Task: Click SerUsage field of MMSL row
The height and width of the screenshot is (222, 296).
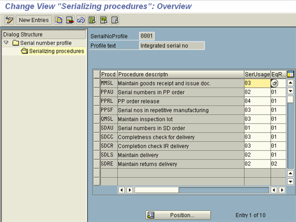Action: pos(257,83)
